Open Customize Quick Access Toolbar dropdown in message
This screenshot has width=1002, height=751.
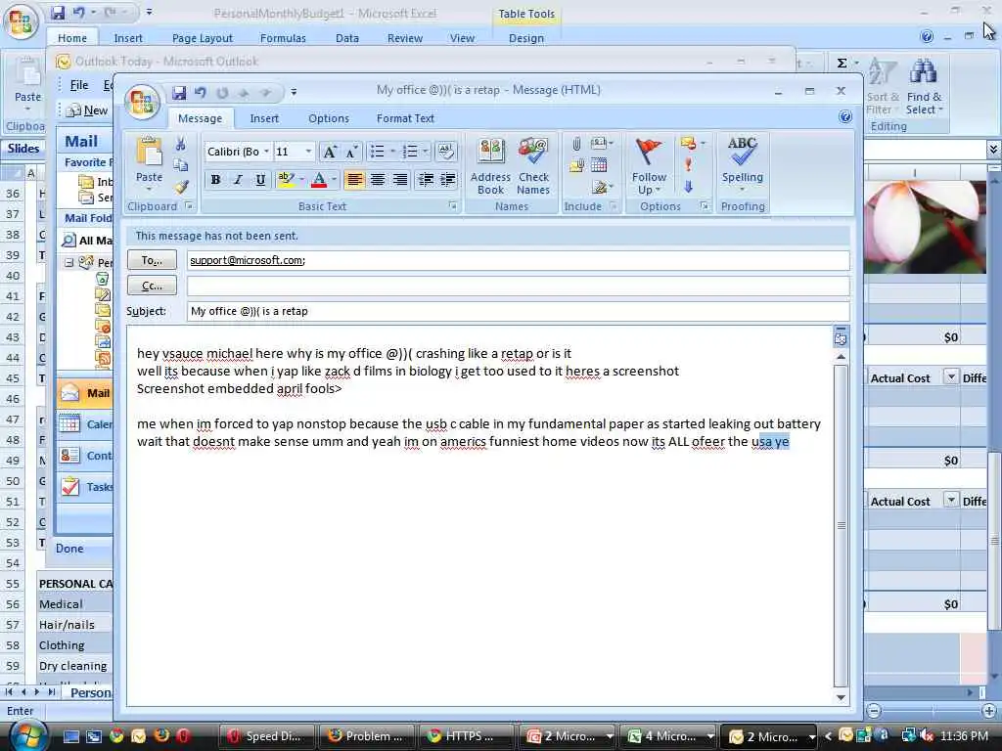click(x=294, y=92)
